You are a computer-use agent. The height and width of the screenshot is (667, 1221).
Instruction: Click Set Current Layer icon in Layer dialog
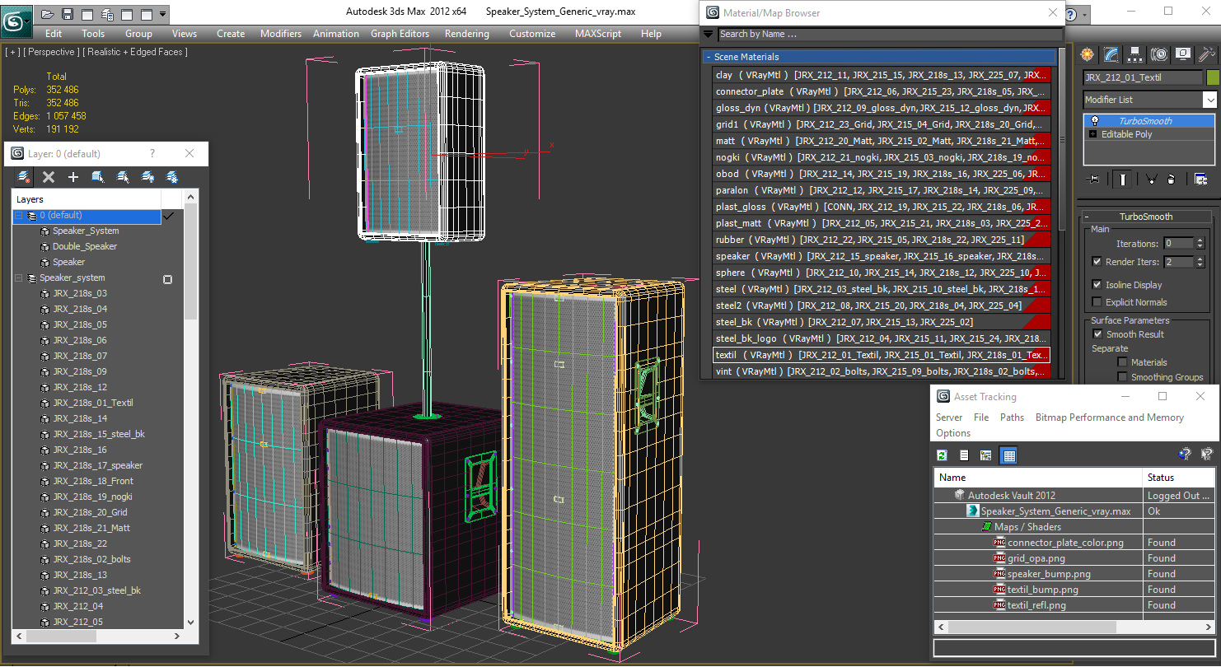coord(123,177)
